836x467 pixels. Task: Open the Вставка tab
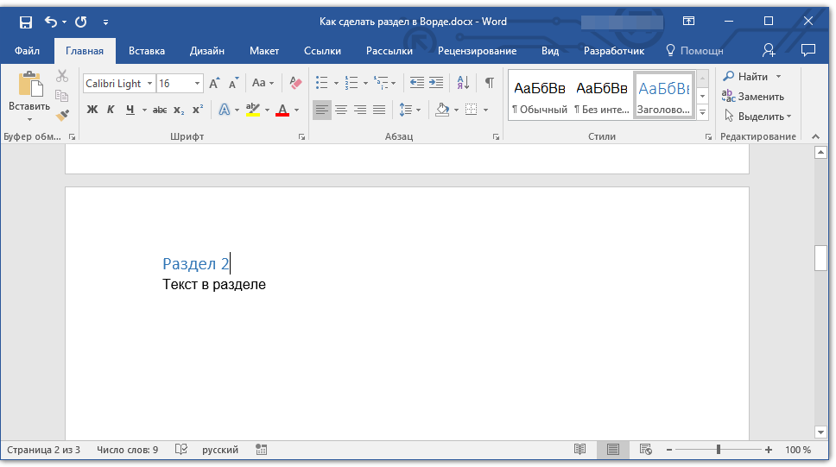point(147,51)
